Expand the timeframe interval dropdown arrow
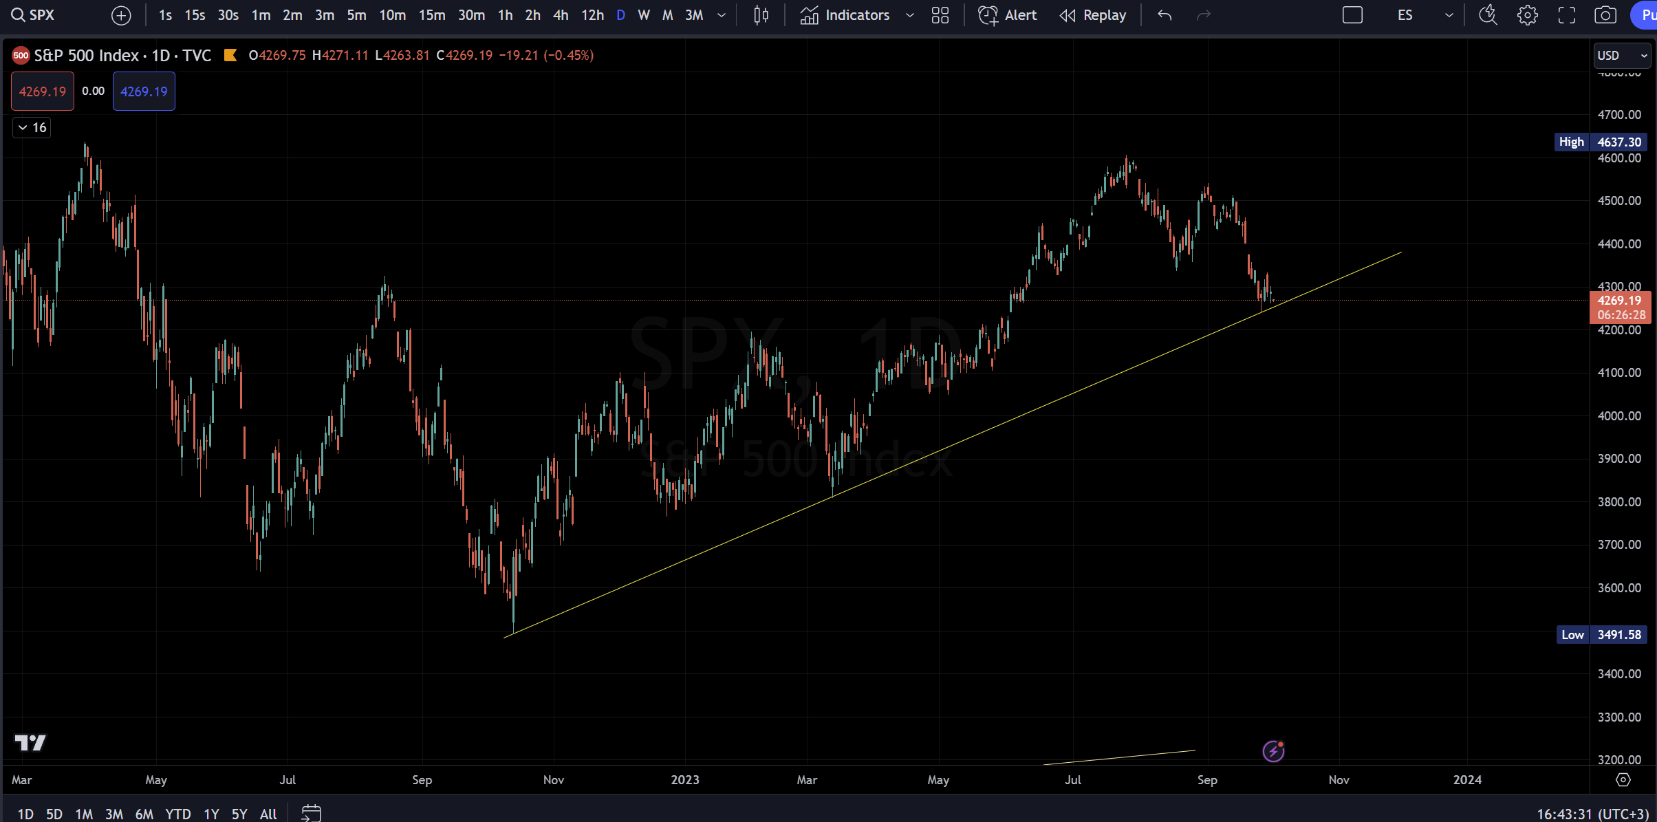Screen dimensions: 1657x822 coord(722,15)
